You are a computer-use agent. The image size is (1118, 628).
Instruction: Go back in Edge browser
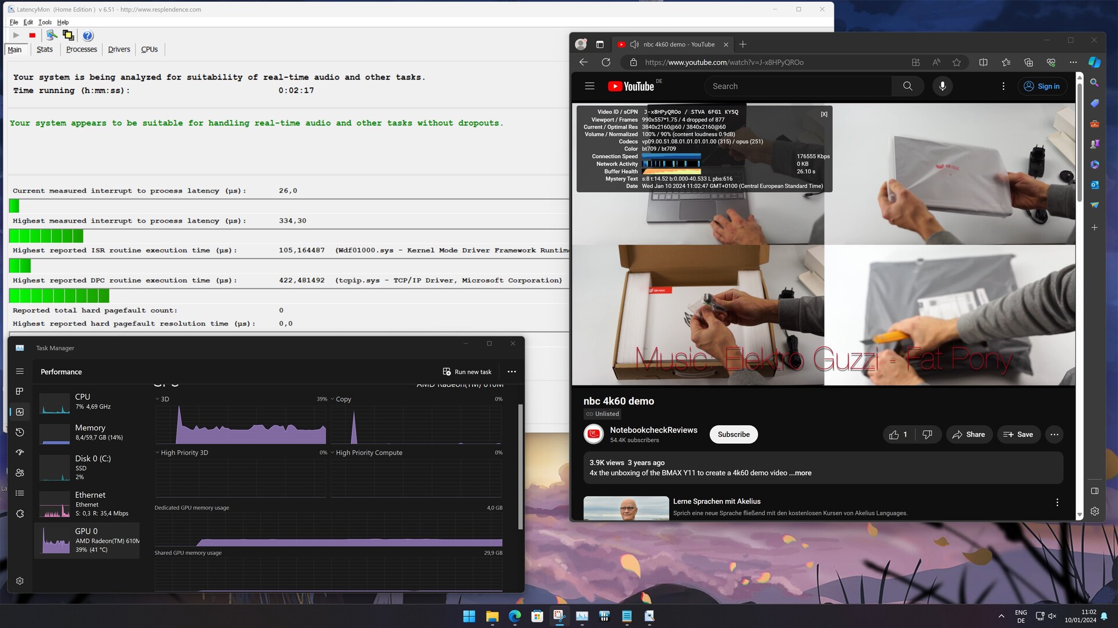(583, 62)
